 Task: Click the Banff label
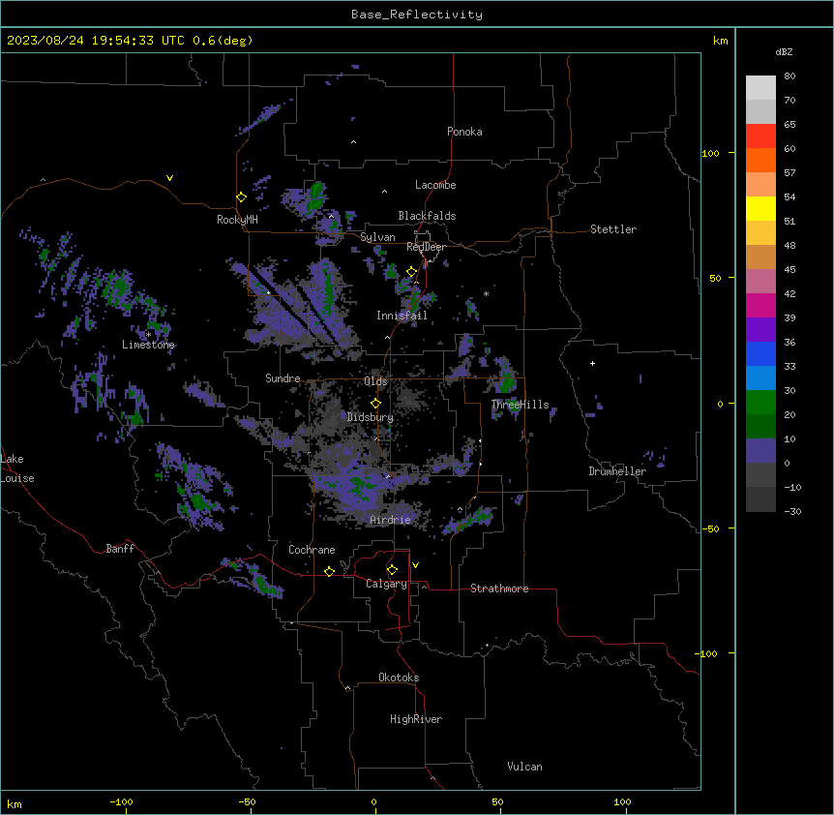coord(120,549)
